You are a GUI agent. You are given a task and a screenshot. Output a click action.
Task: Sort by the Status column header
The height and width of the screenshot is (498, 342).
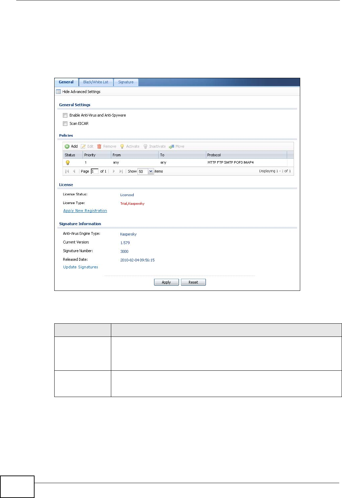[x=73, y=155]
